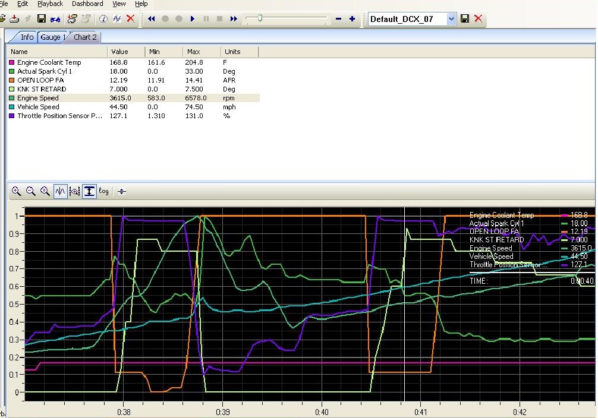Increase playback speed with the plus button
598x418 pixels.
[x=352, y=18]
